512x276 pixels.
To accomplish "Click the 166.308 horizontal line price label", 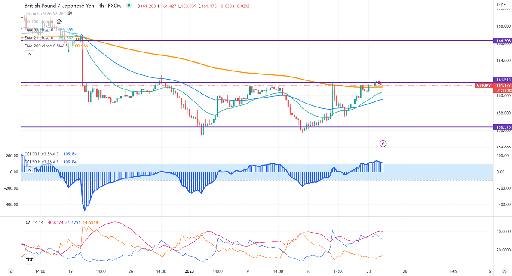I will [503, 41].
